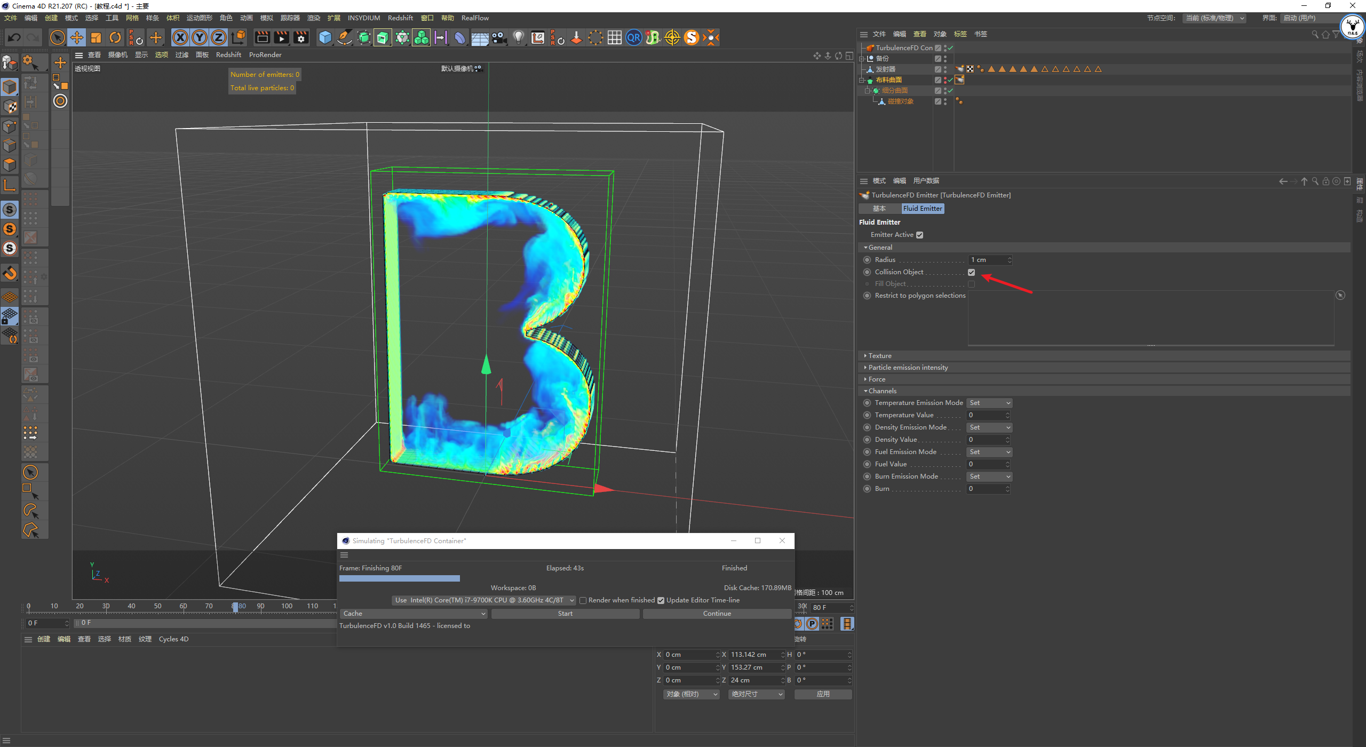Expand the Texture section

pos(880,356)
